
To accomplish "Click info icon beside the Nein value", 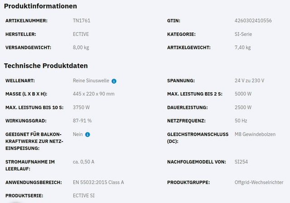I will (87, 134).
